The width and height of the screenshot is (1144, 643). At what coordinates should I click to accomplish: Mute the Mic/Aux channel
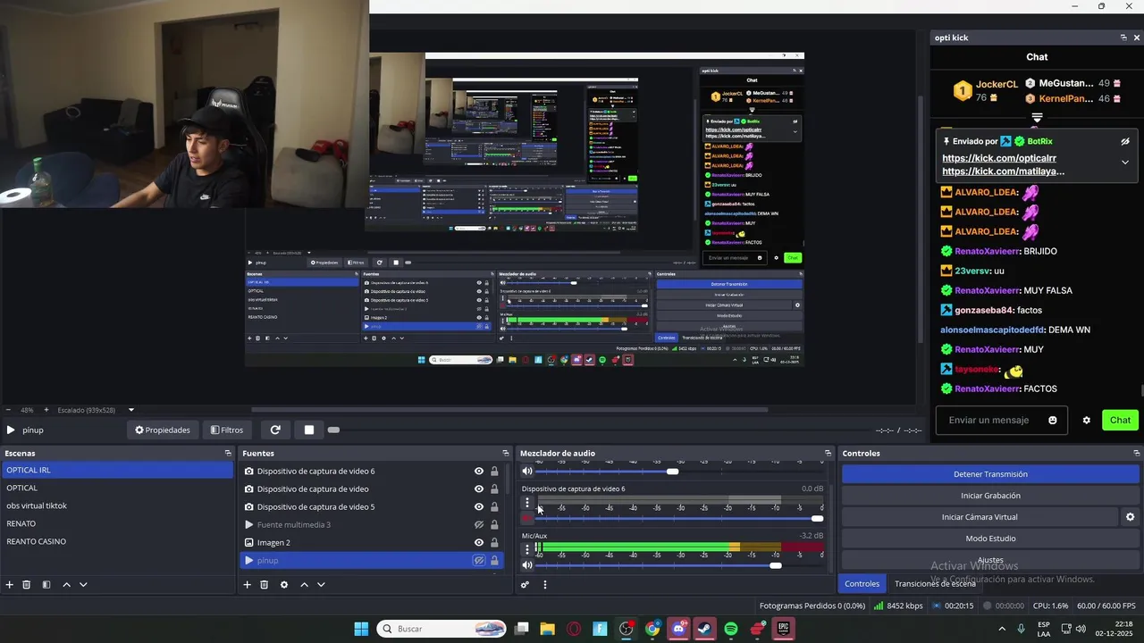[x=527, y=564]
